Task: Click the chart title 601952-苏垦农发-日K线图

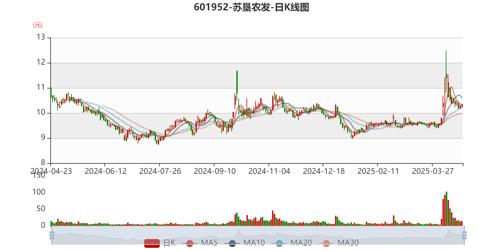Action: pos(251,7)
